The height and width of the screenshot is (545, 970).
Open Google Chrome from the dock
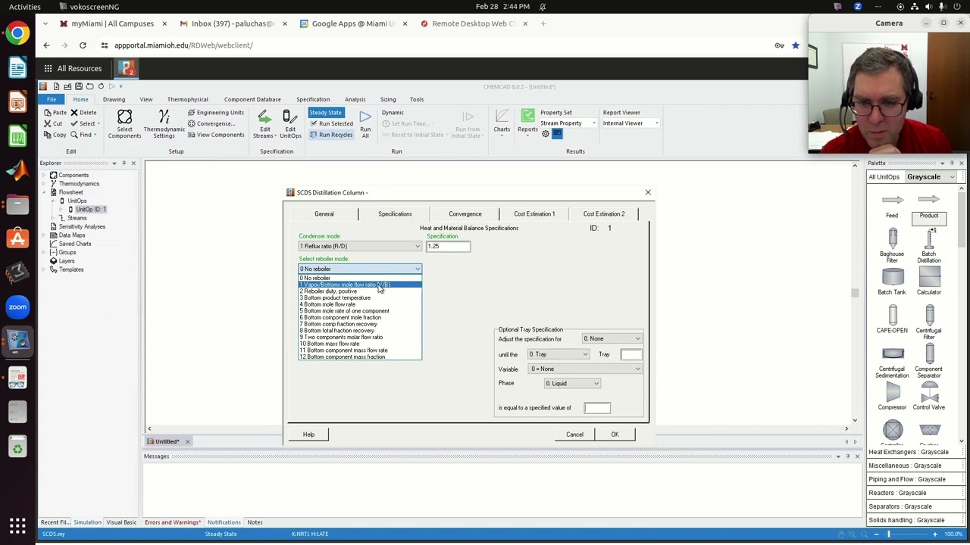click(x=17, y=33)
